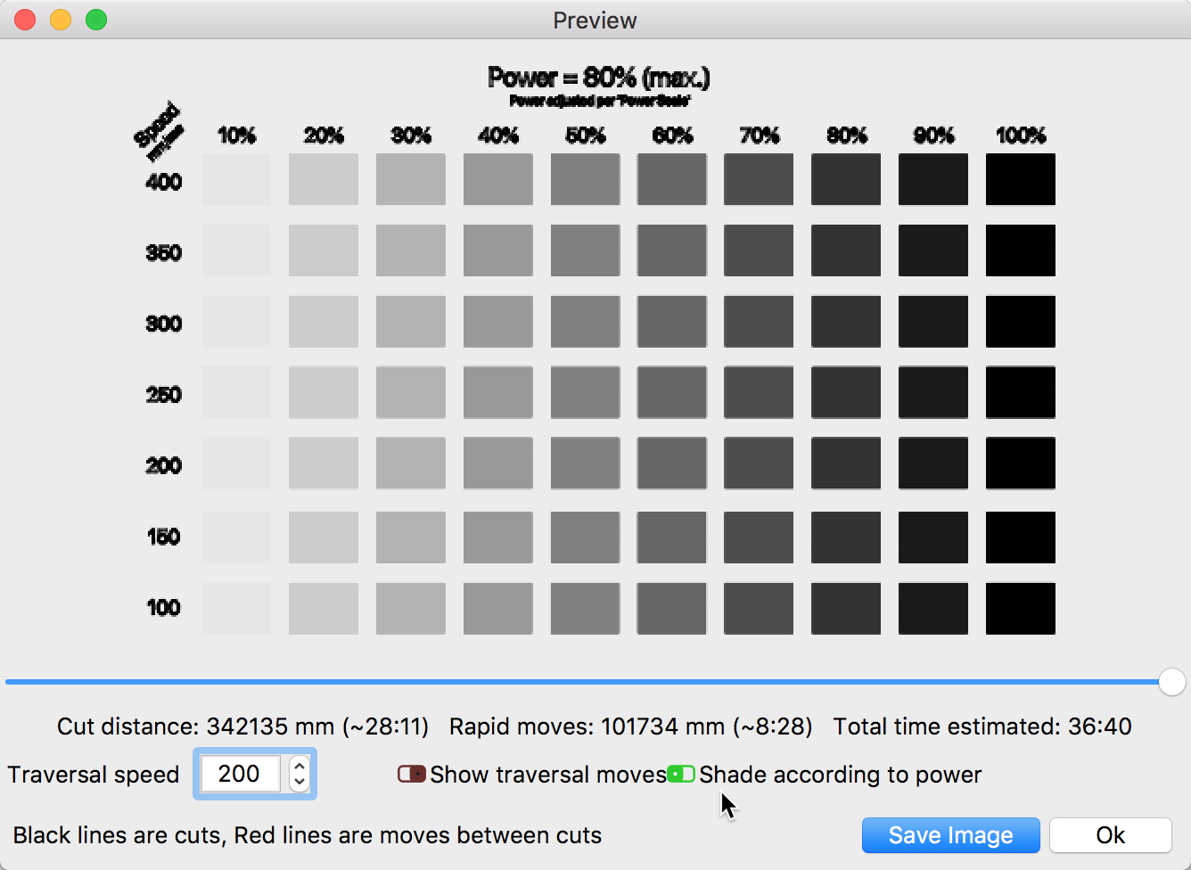Select the 30% power square at speed 350
The width and height of the screenshot is (1191, 870).
(411, 250)
